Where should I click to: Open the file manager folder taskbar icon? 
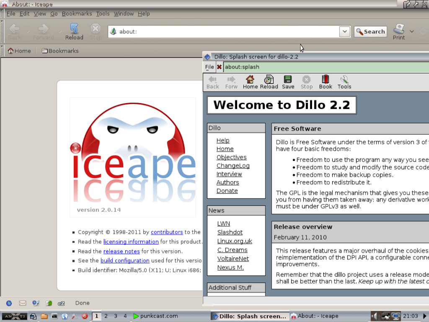click(x=44, y=316)
